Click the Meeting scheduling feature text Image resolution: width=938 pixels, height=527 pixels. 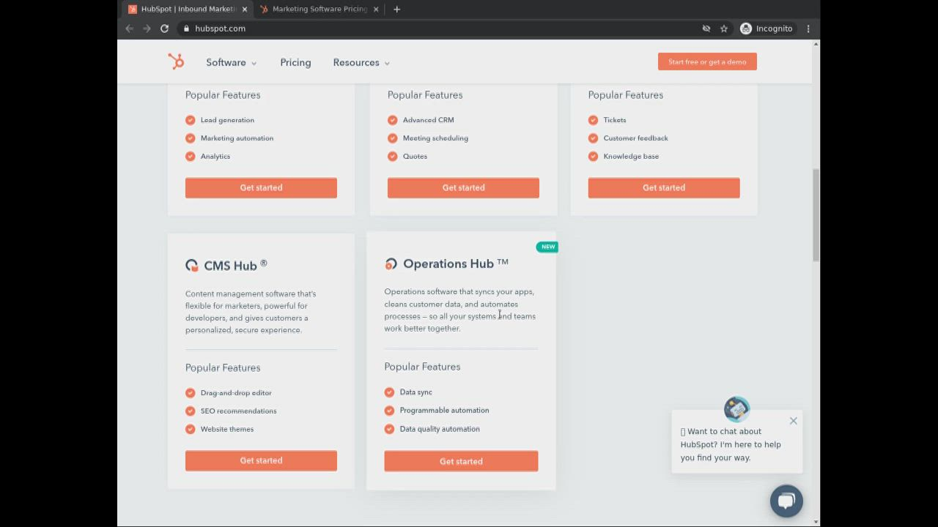(435, 138)
